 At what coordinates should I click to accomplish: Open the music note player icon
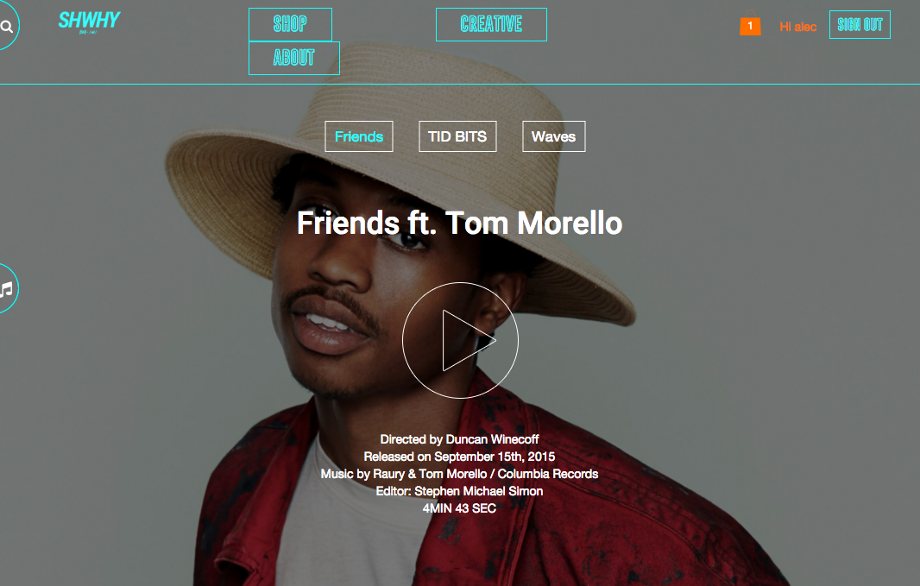[x=6, y=288]
